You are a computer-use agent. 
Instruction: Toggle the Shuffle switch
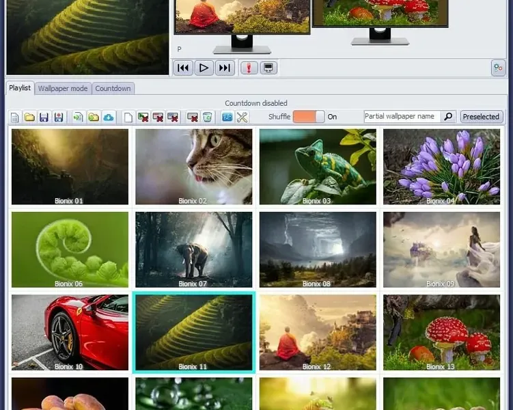(x=309, y=116)
